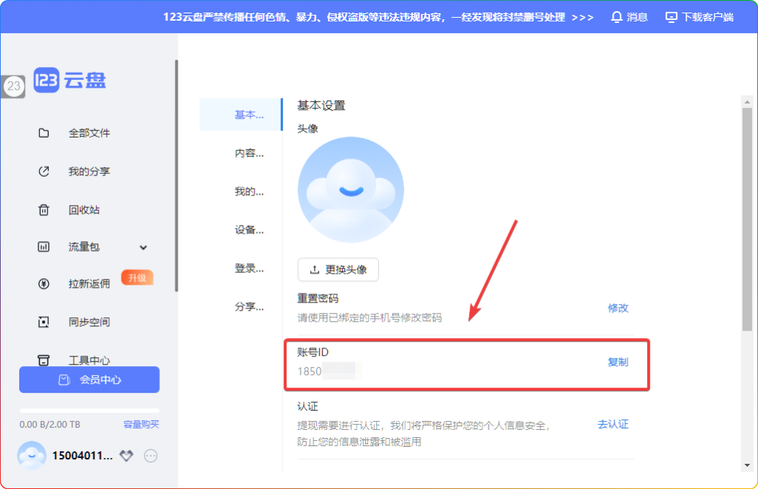Open the banner announcement via >>> arrows

tap(584, 16)
